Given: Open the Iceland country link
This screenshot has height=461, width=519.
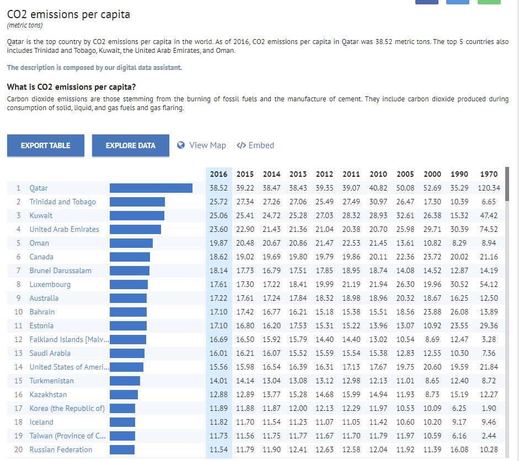Looking at the screenshot, I should tap(41, 422).
